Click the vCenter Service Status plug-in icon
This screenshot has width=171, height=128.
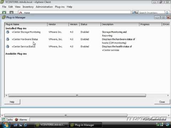point(7,46)
